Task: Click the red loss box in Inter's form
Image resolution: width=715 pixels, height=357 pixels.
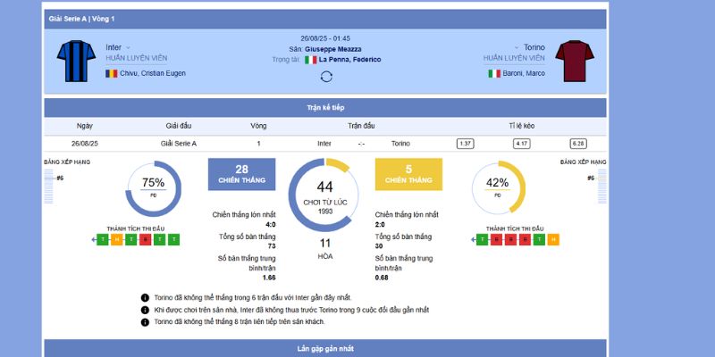Action: point(146,239)
